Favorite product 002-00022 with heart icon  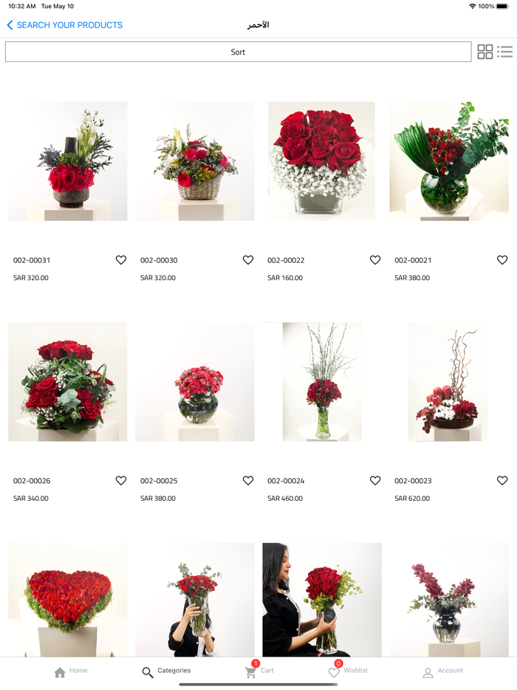click(x=375, y=260)
